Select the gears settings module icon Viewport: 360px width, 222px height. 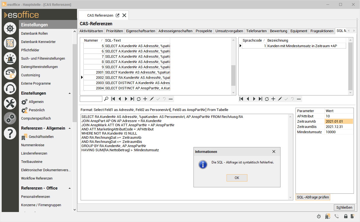click(x=10, y=118)
